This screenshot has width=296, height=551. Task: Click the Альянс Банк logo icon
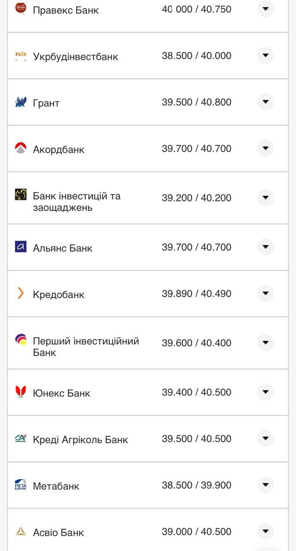[x=21, y=247]
